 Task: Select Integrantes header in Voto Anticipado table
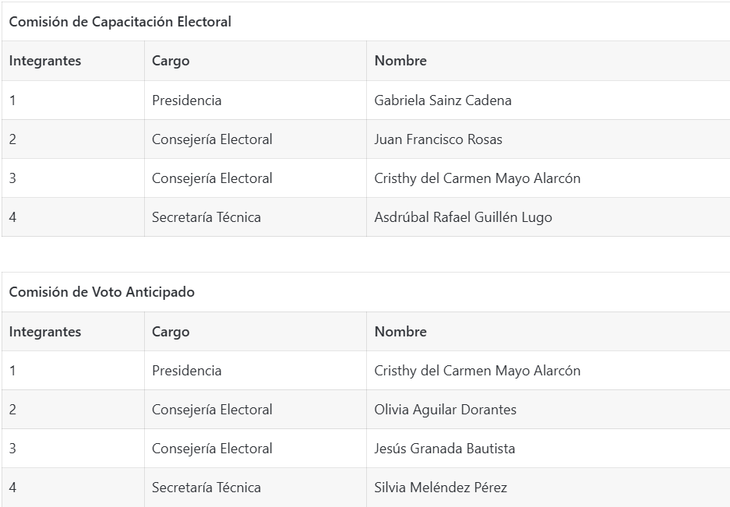coord(44,332)
